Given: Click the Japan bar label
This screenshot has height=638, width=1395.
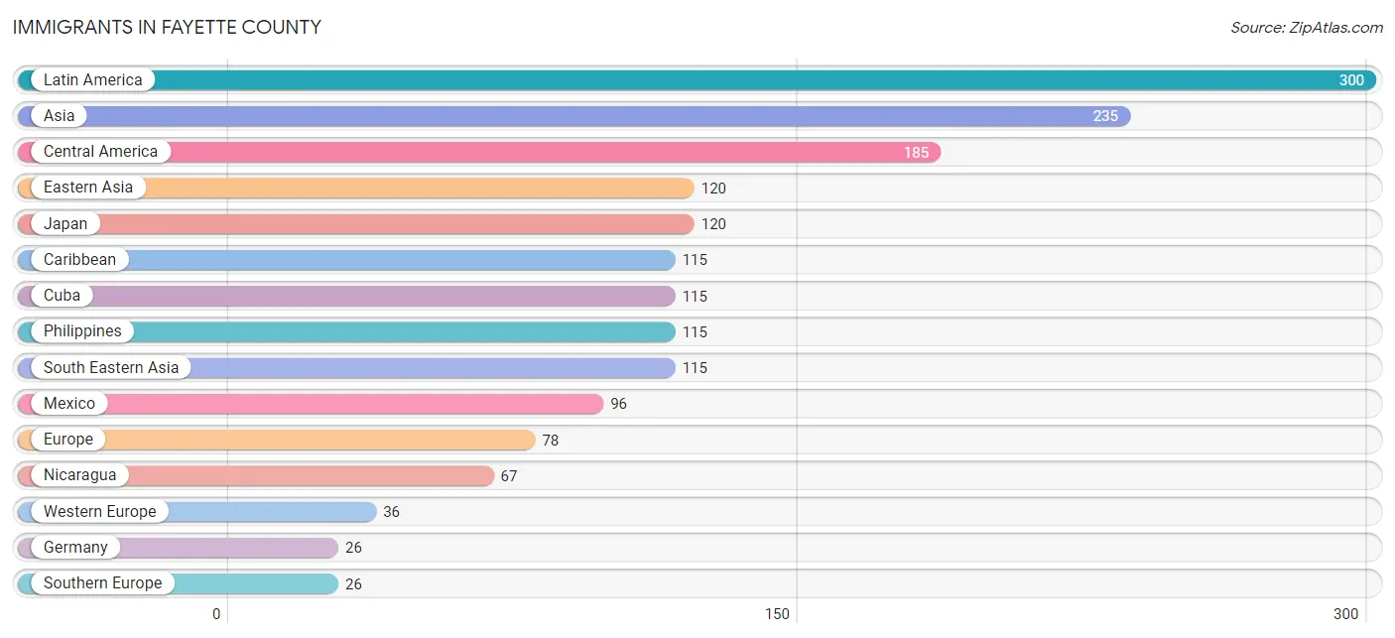Looking at the screenshot, I should tap(65, 224).
